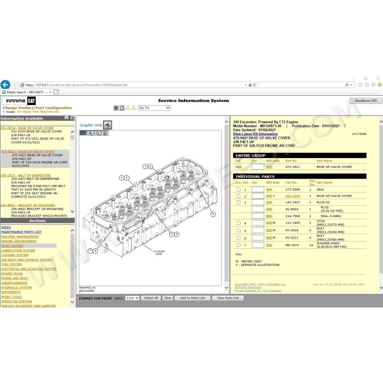
Task: Go to previous page with Prev arrow
Action: (x=127, y=108)
